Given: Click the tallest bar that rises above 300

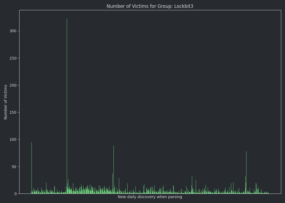Looking at the screenshot, I should click(67, 106).
